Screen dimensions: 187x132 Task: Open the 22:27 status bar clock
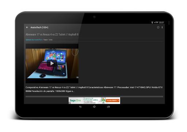coord(161,22)
